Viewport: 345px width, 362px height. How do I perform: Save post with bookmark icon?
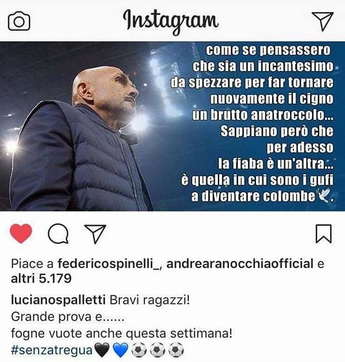point(324,234)
